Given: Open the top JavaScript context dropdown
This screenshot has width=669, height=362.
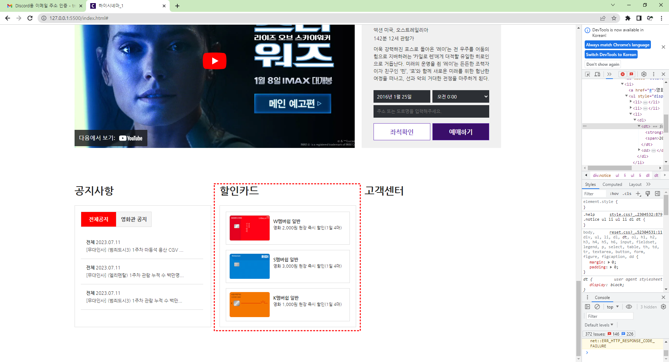Looking at the screenshot, I should coord(613,307).
